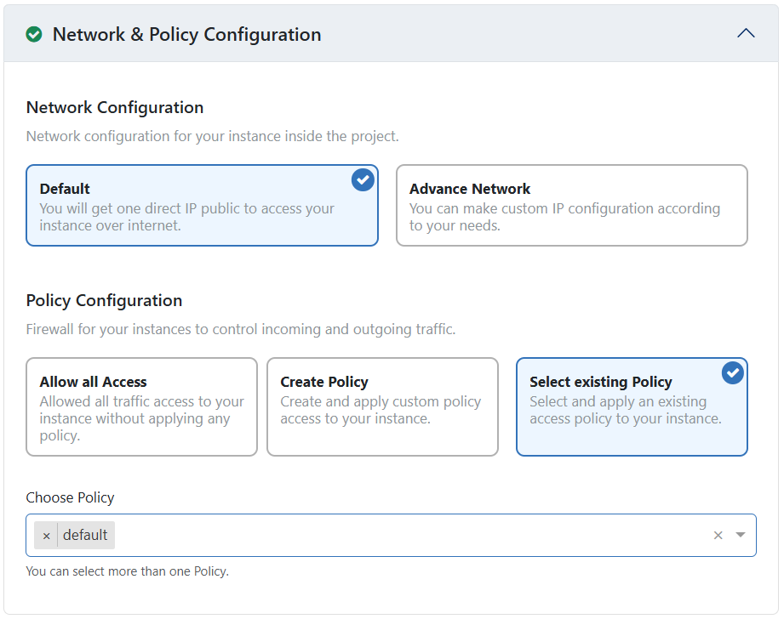
Task: Choose the Select existing Policy card
Action: pos(631,407)
